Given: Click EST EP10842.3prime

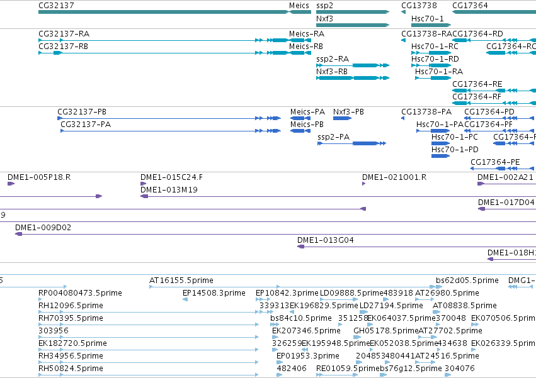Looking at the screenshot, I should click(263, 299).
